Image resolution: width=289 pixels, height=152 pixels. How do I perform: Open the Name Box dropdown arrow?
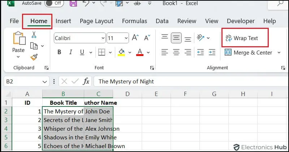tap(45, 82)
